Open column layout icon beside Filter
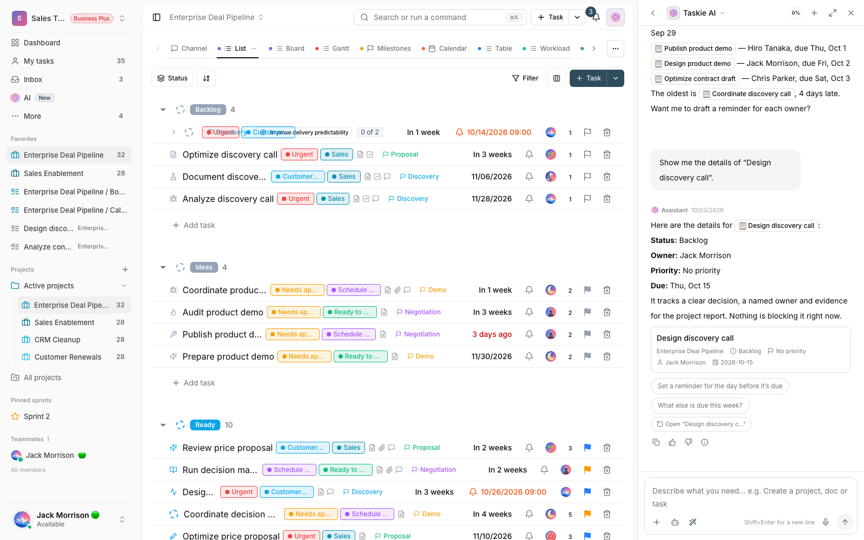 [x=557, y=78]
